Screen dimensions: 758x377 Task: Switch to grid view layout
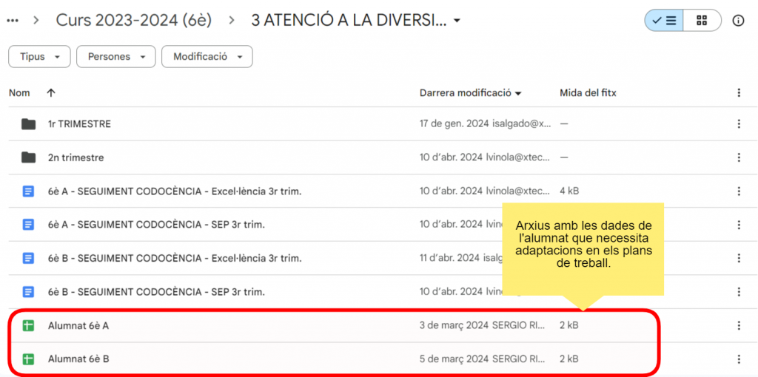coord(702,21)
